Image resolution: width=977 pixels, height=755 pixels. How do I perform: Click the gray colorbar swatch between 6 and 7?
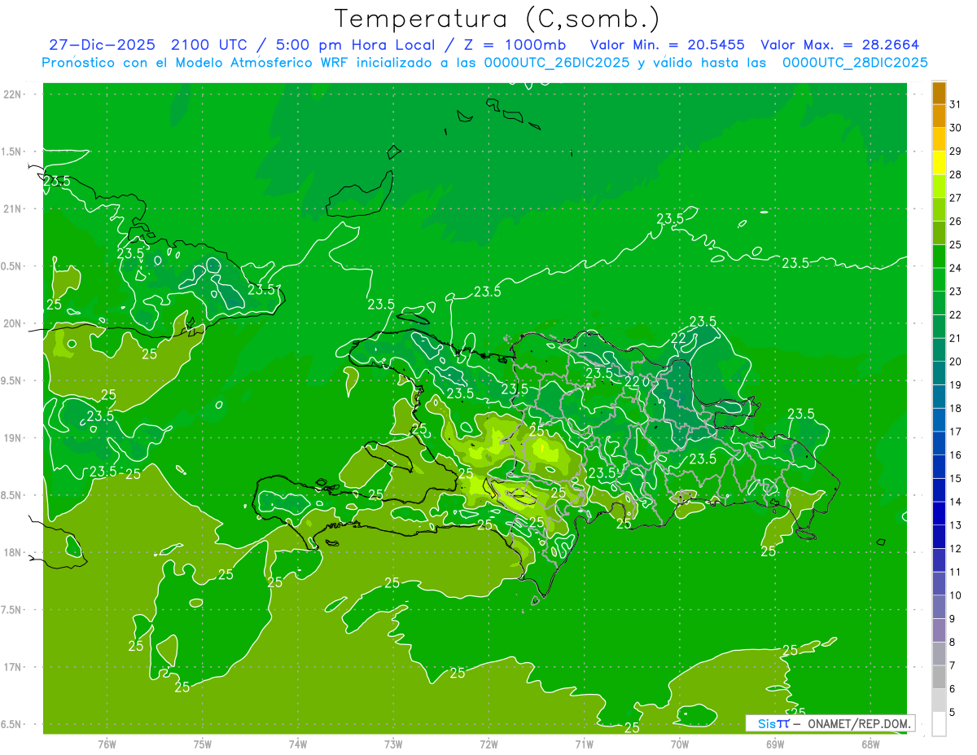[939, 677]
